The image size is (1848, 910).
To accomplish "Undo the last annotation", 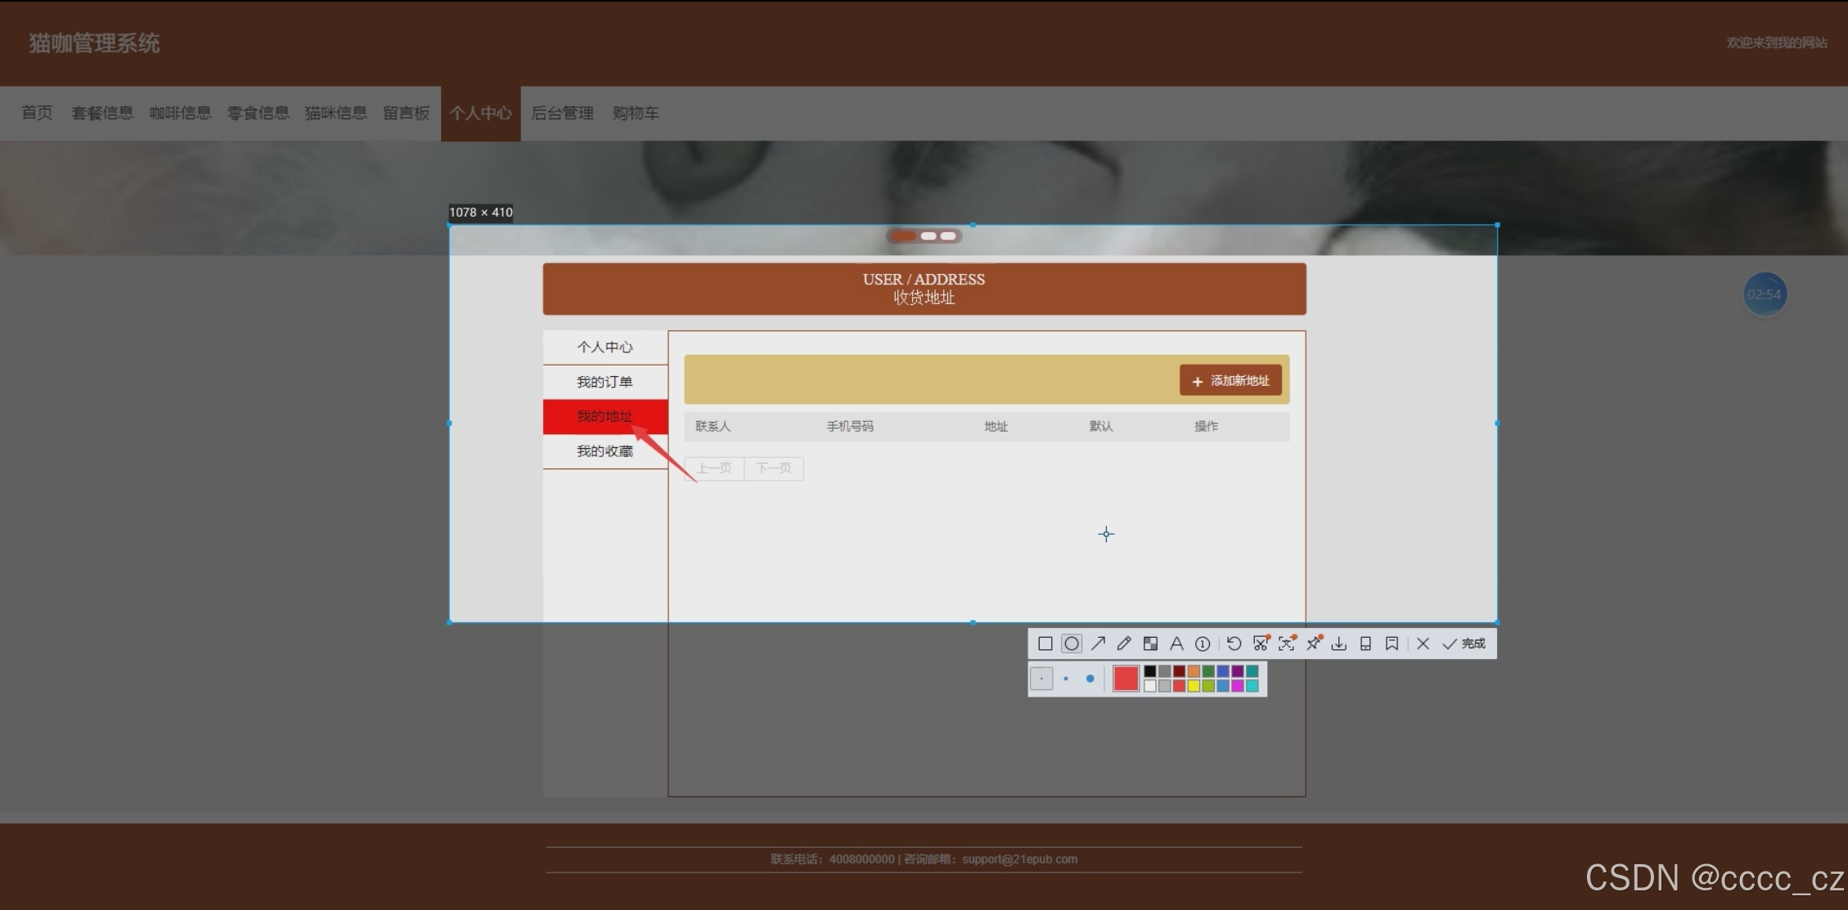I will coord(1234,644).
